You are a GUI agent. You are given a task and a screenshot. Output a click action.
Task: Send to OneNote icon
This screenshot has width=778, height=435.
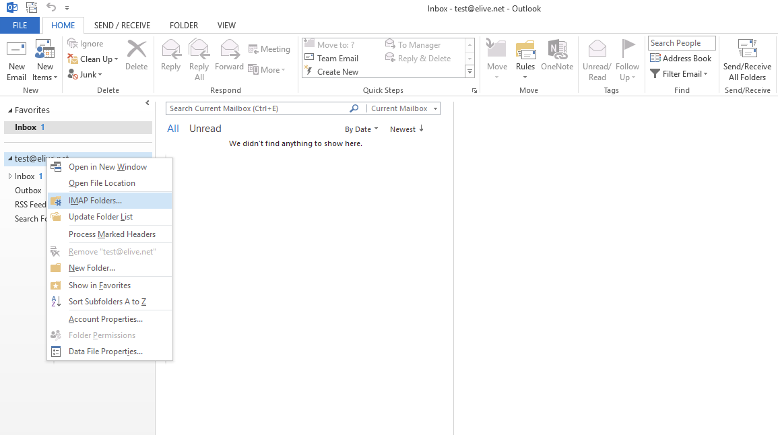click(x=557, y=49)
